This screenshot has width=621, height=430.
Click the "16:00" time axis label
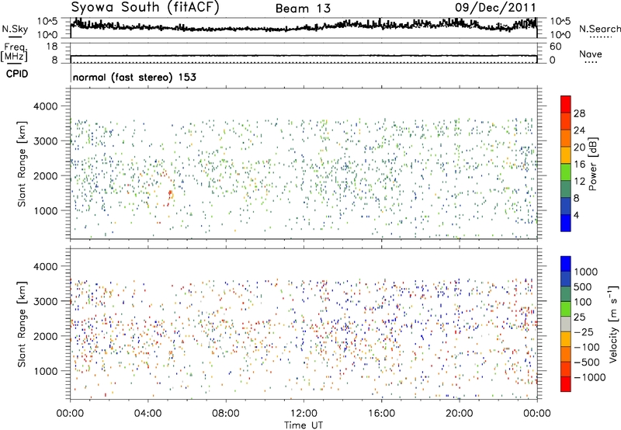(x=381, y=414)
